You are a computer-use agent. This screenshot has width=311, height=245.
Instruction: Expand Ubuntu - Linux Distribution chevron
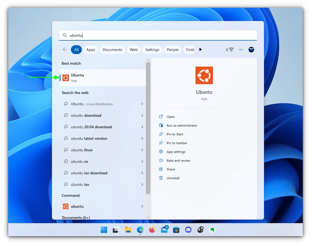click(142, 104)
